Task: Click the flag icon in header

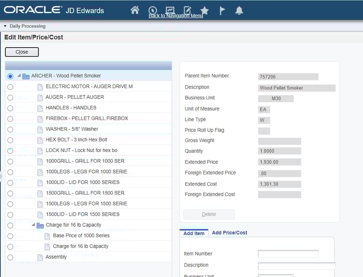Action: [x=222, y=10]
